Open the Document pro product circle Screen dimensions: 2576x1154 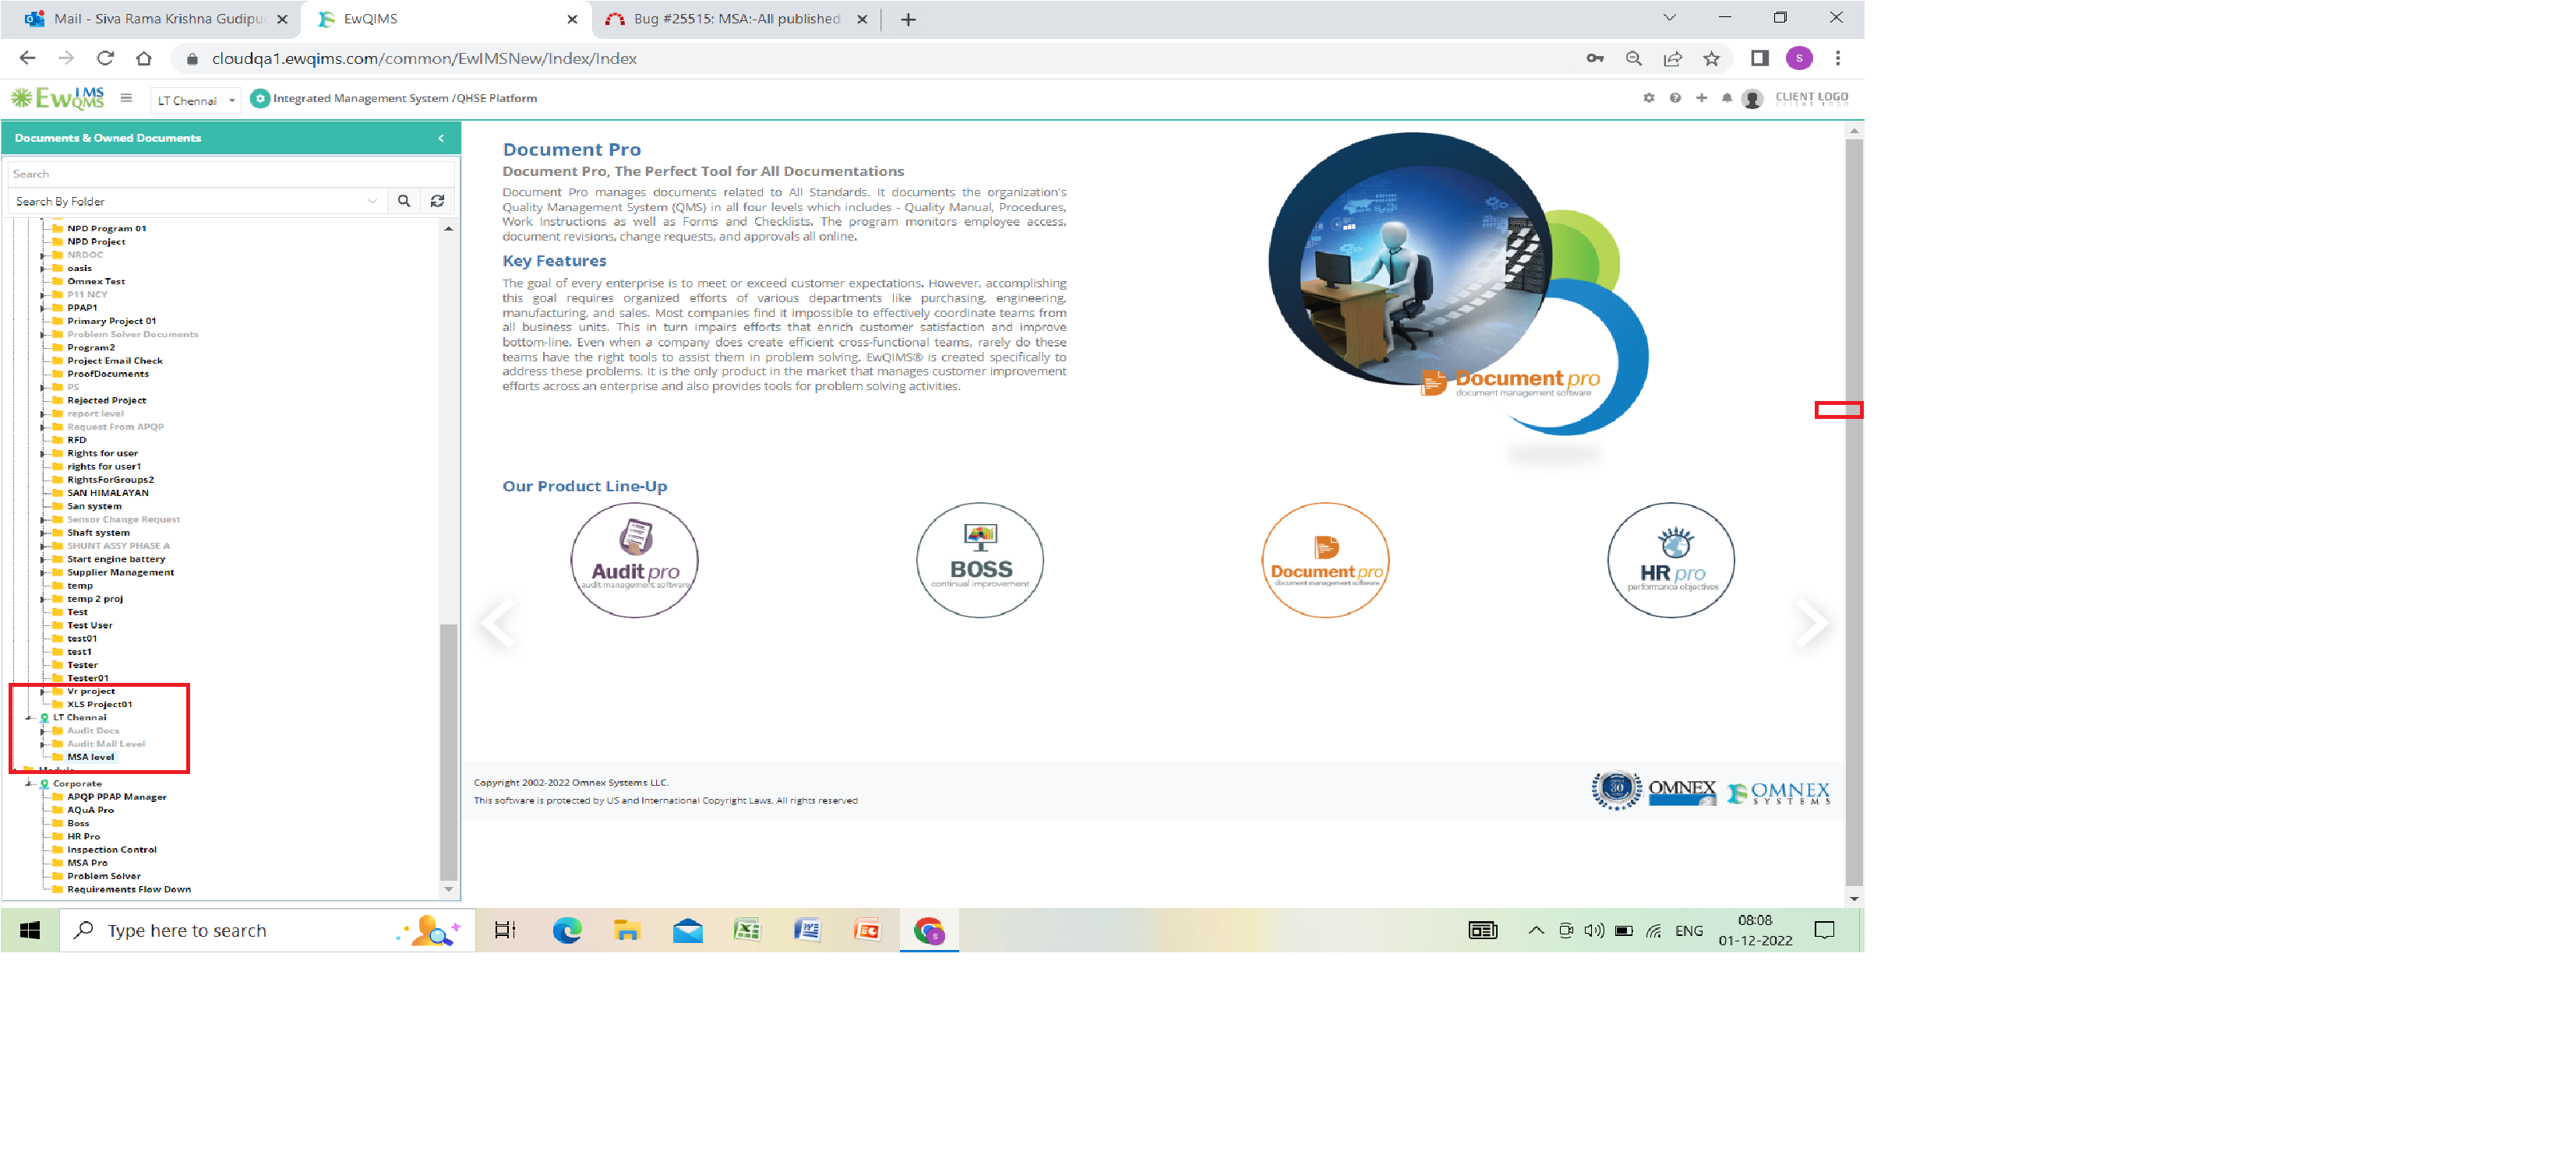click(1326, 560)
